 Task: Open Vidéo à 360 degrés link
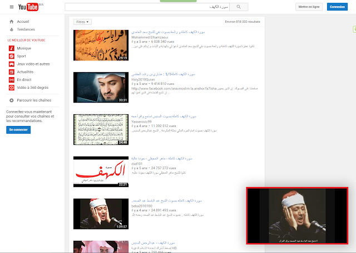pyautogui.click(x=33, y=88)
